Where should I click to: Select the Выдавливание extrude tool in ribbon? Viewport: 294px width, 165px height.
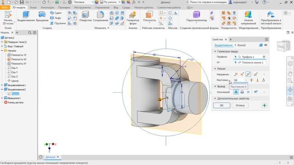pyautogui.click(x=26, y=16)
